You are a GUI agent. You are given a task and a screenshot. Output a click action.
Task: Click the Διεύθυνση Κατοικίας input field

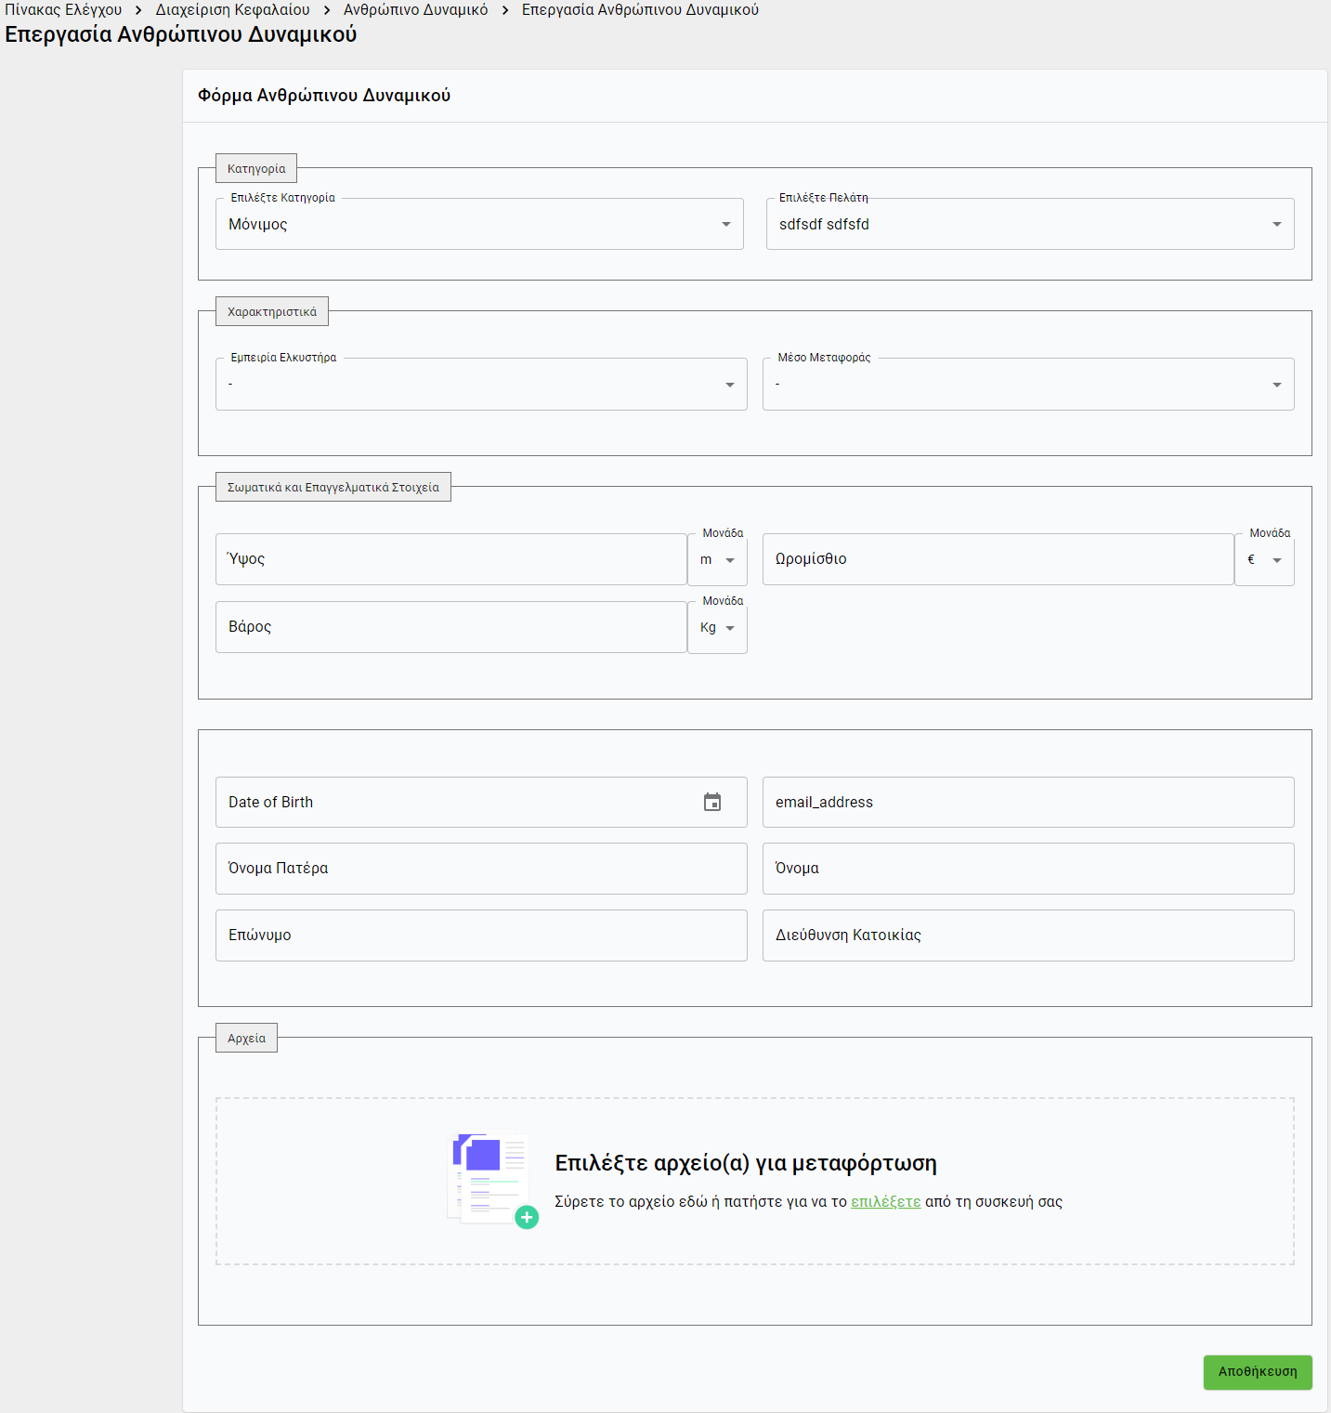pos(1028,935)
